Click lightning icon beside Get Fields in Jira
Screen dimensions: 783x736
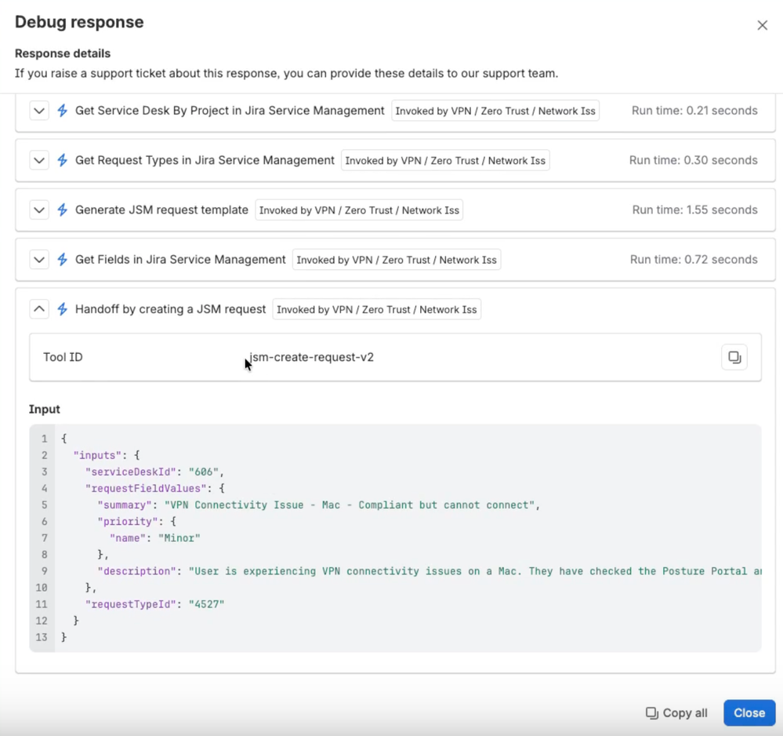[63, 260]
